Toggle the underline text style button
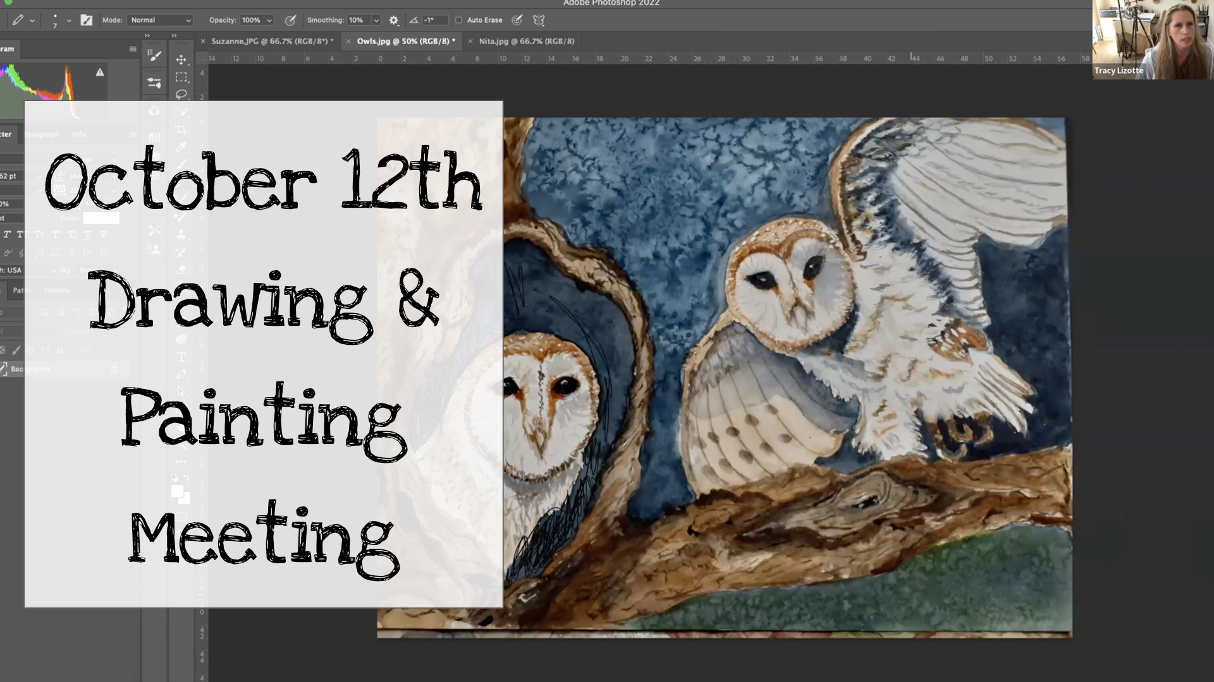Viewport: 1214px width, 682px height. click(x=87, y=234)
